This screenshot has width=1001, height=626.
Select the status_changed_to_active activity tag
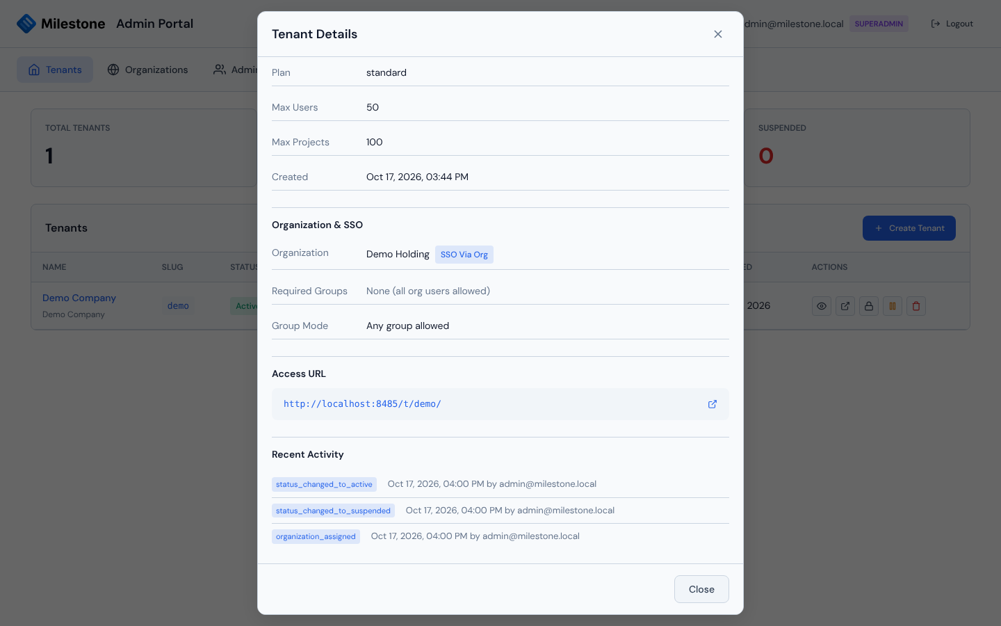point(324,484)
